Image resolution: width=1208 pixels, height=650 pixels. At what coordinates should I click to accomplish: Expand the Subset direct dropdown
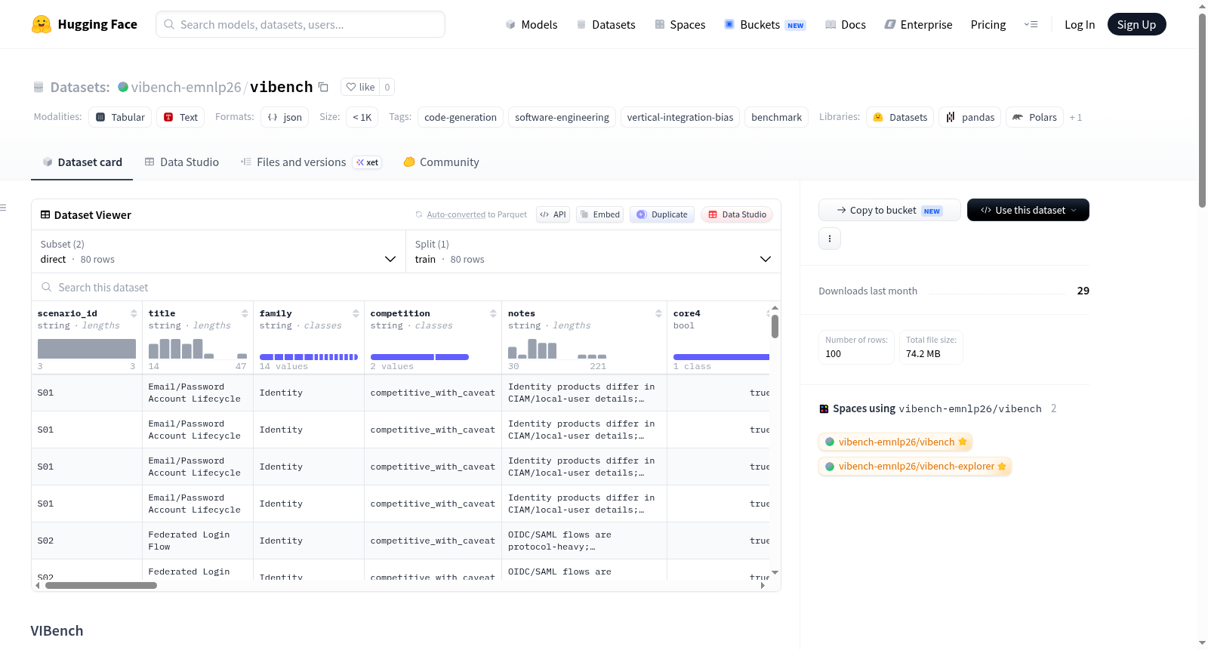(x=218, y=251)
